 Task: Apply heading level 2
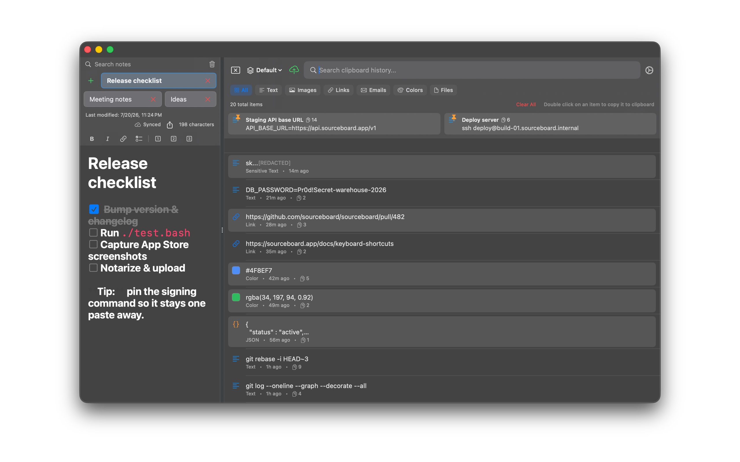173,139
